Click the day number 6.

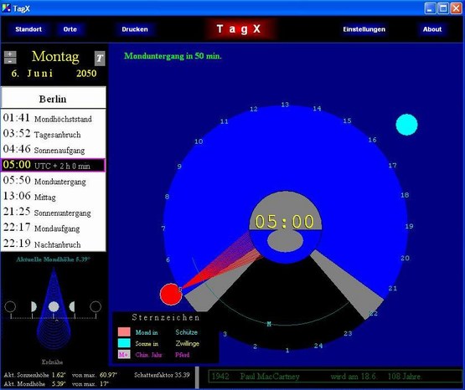[15, 74]
